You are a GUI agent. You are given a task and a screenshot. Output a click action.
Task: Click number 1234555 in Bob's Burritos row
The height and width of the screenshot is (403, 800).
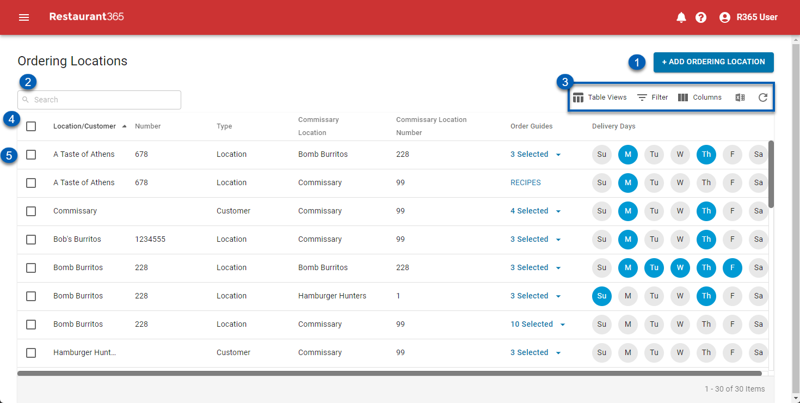click(150, 240)
